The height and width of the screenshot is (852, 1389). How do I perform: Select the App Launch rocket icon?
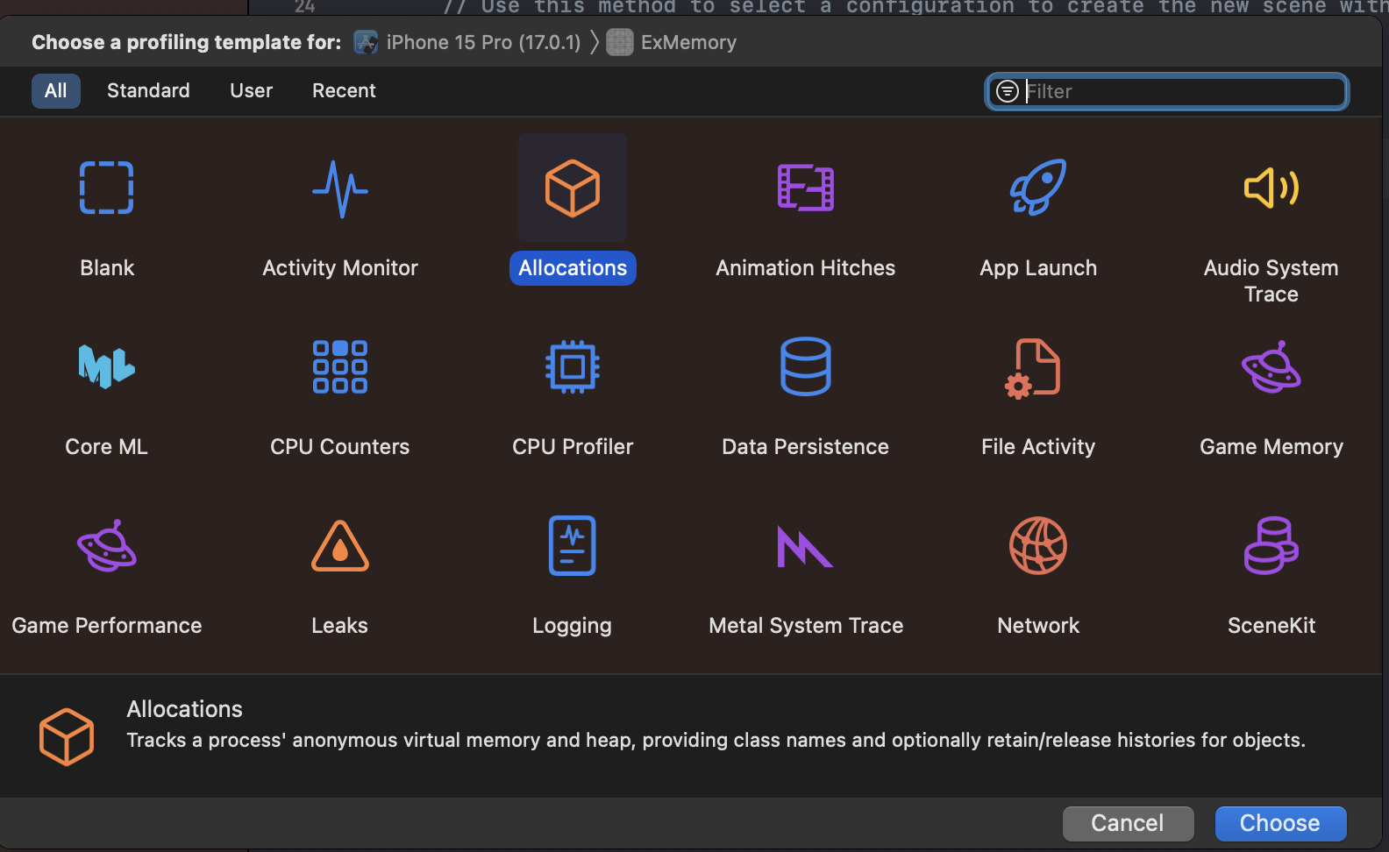point(1038,187)
